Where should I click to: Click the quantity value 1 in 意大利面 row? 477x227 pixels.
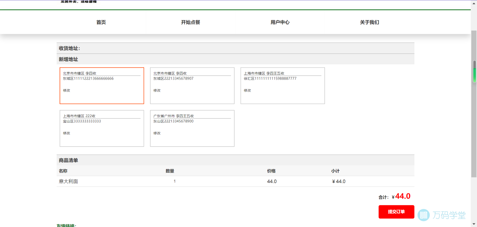coord(175,181)
